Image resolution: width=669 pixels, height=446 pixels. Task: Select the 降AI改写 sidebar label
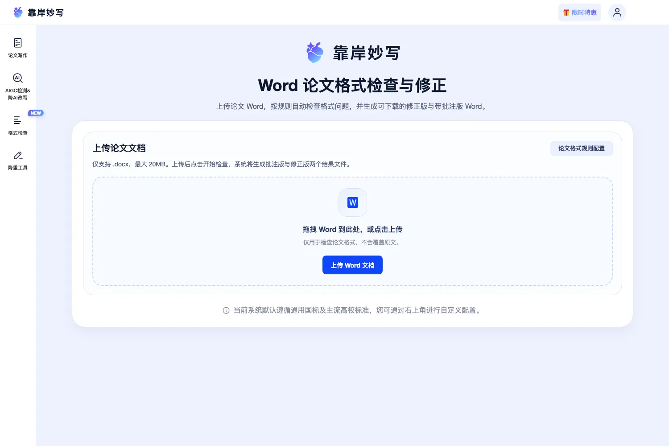pyautogui.click(x=18, y=98)
